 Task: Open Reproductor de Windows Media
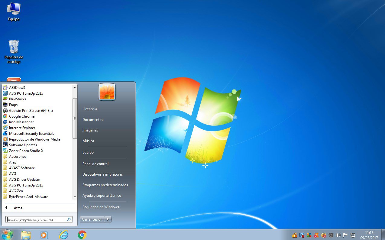click(x=34, y=139)
